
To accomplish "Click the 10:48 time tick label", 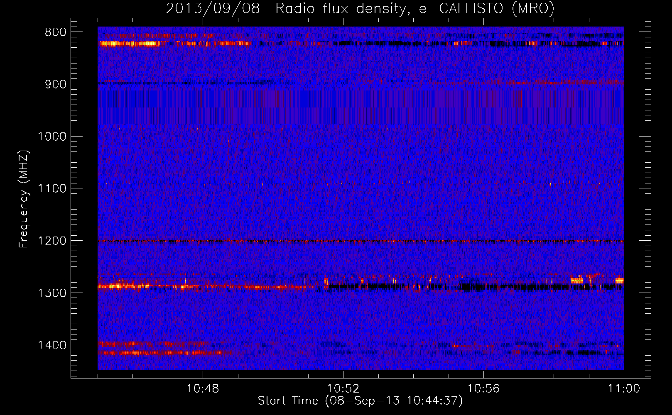I will pos(203,389).
